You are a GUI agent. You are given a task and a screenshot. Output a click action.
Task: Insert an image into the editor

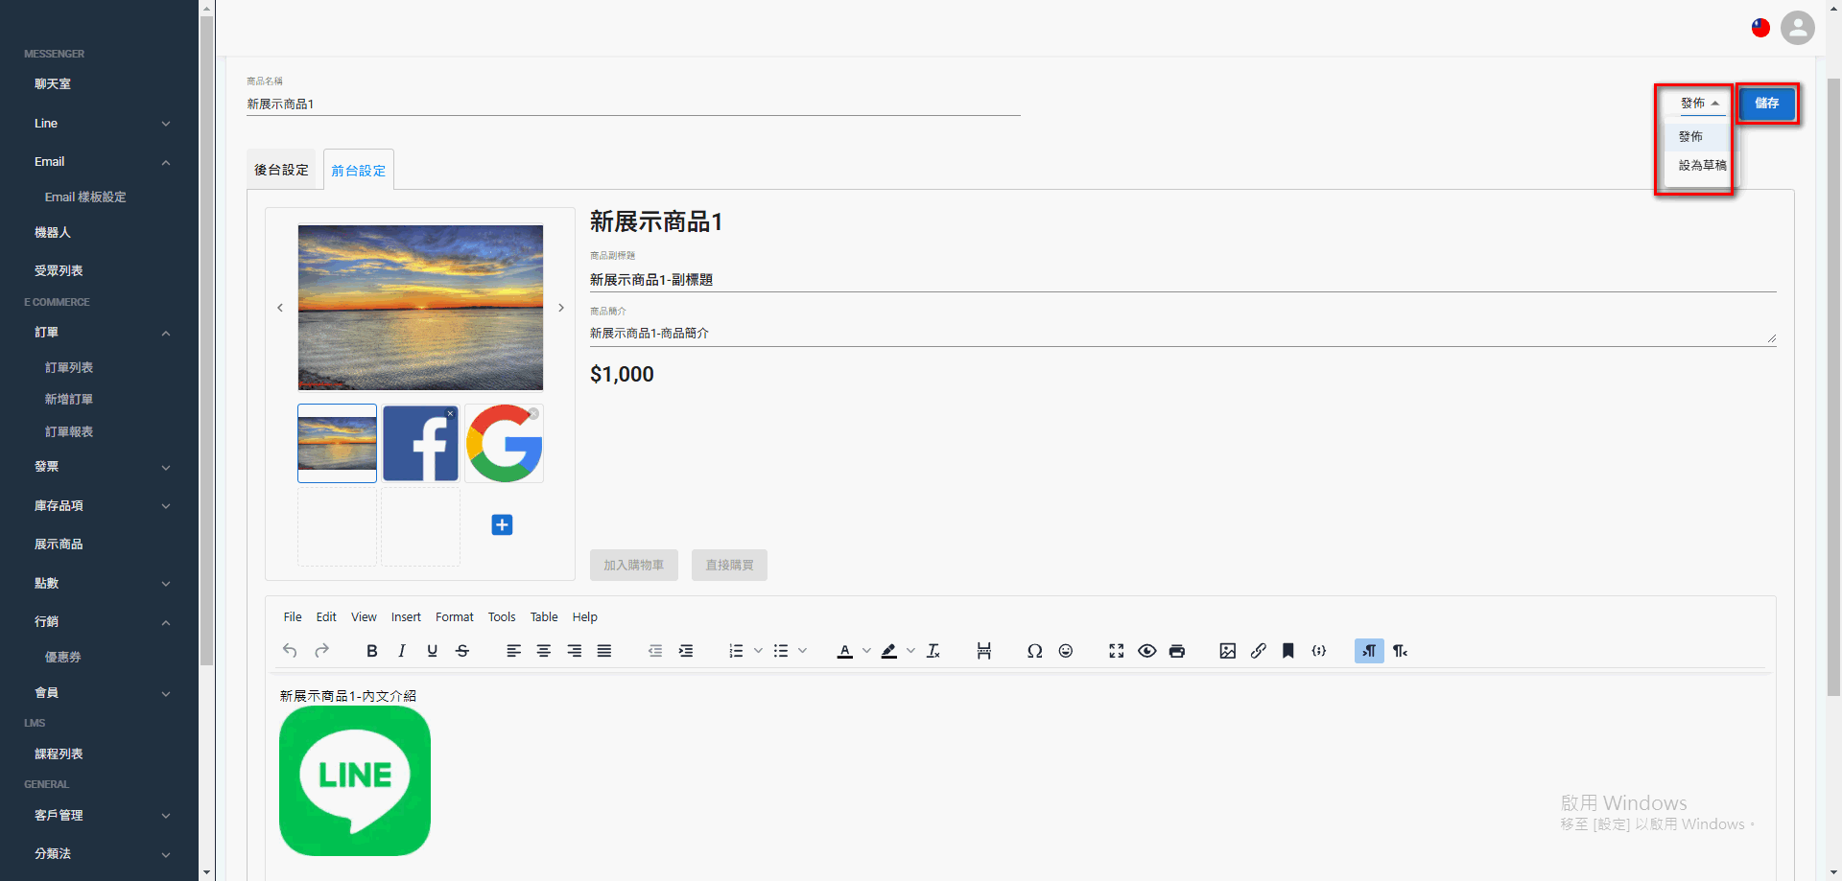[x=1228, y=651]
